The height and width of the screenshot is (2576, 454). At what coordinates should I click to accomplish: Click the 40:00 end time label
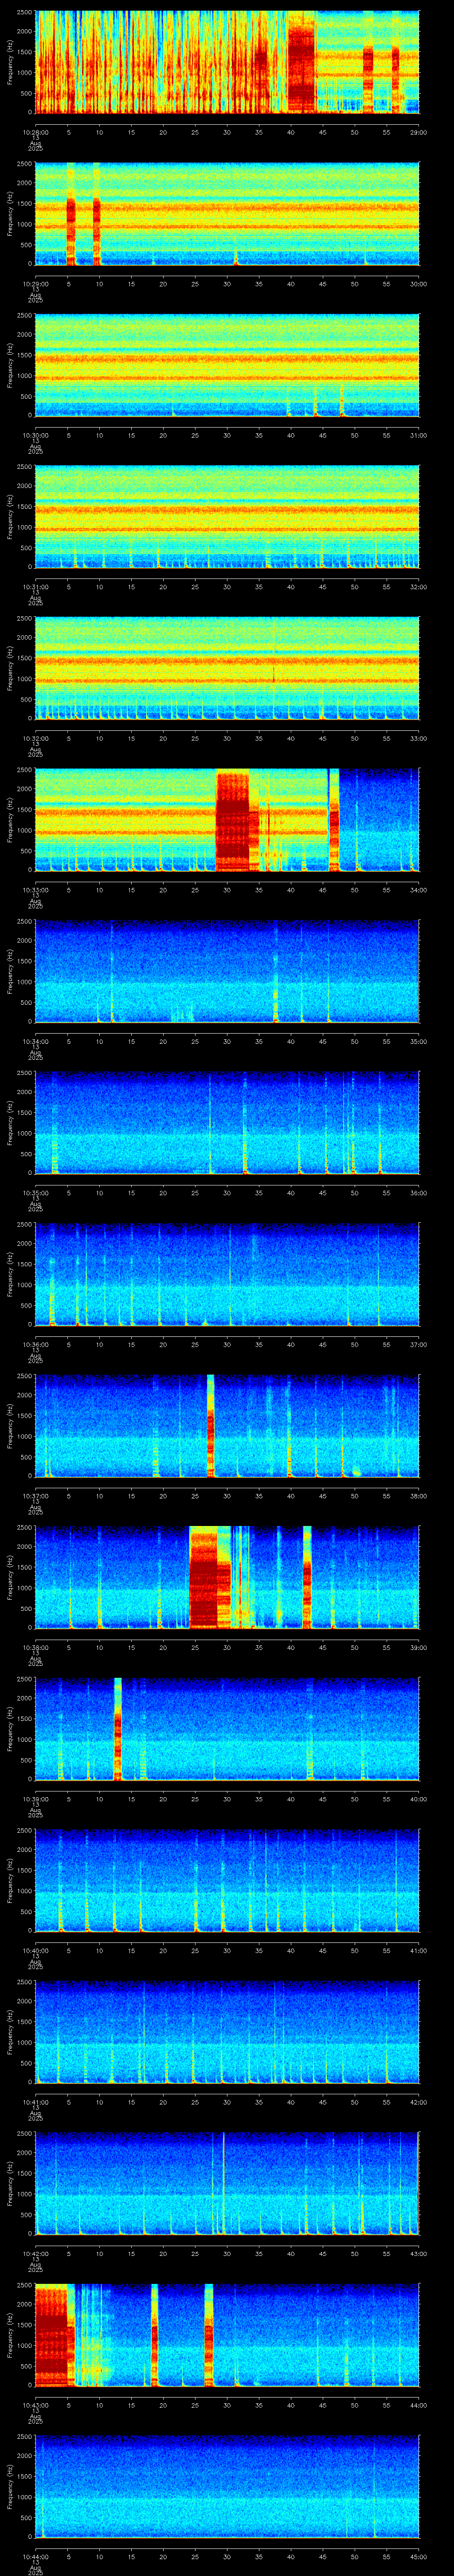click(418, 1799)
